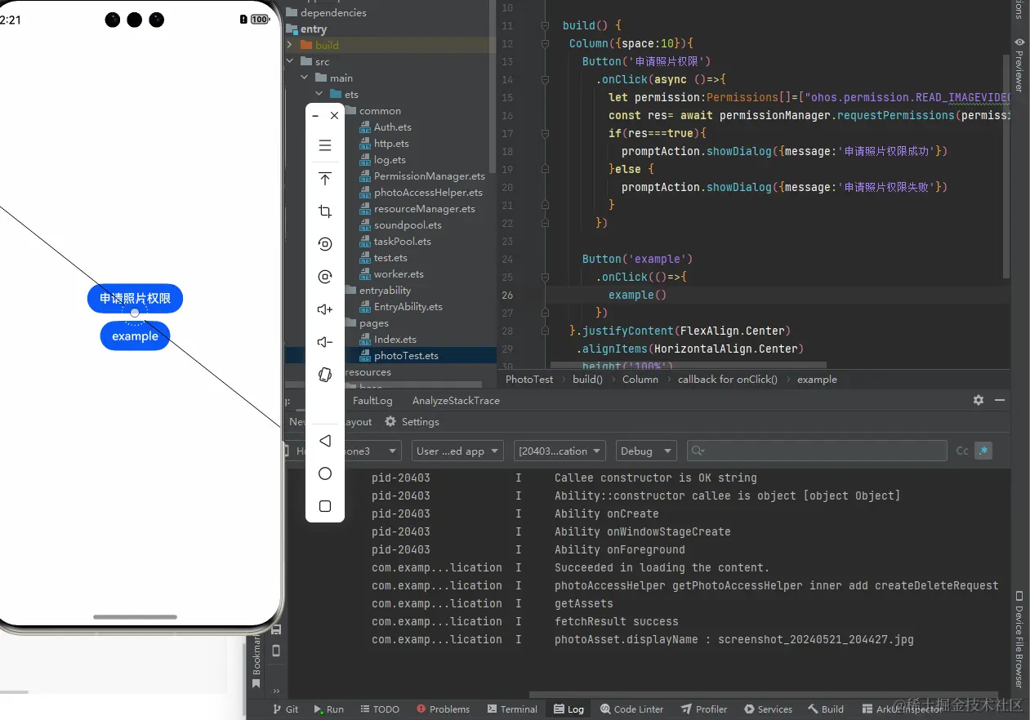The image size is (1030, 720).
Task: Open the emulator toolbar hamburger menu
Action: (325, 146)
